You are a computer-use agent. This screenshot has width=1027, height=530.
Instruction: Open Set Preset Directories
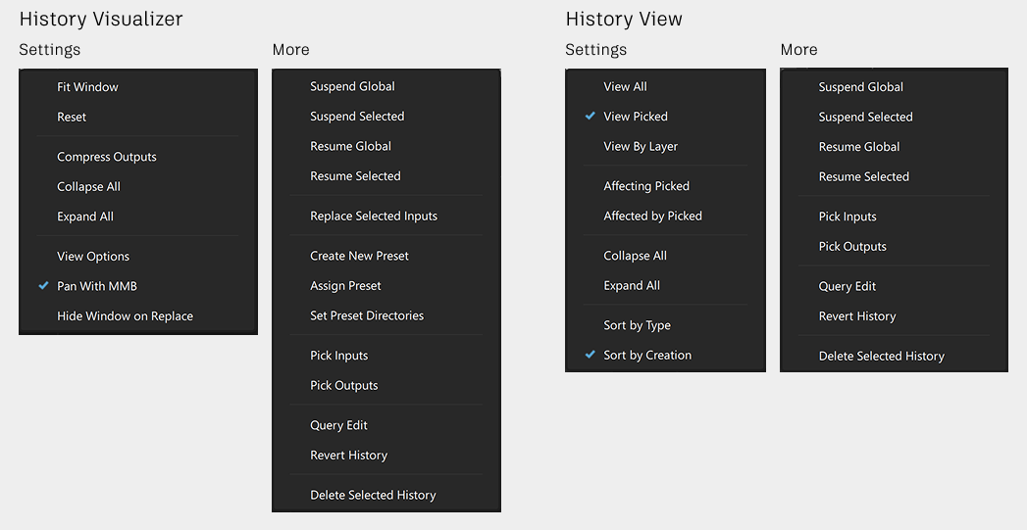point(367,316)
